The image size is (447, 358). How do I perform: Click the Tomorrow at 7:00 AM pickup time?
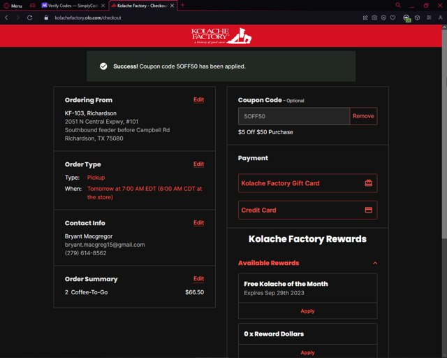coord(145,193)
